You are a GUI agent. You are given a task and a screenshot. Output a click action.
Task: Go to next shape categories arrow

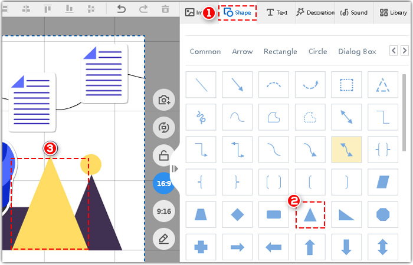pos(404,50)
